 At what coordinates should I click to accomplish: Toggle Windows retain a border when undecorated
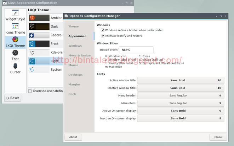pyautogui.click(x=103, y=30)
